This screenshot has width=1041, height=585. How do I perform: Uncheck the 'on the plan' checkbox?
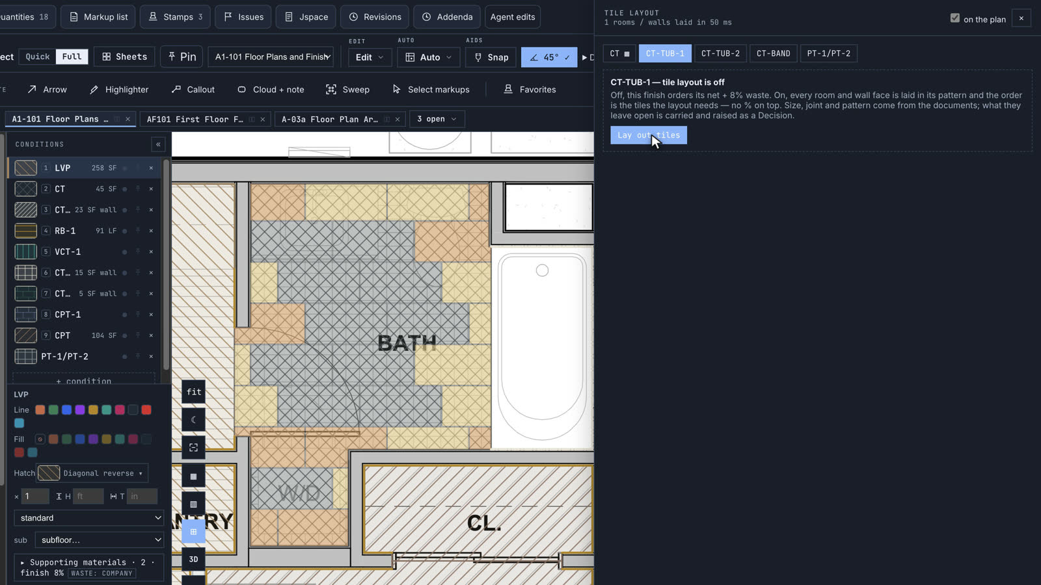click(x=954, y=18)
